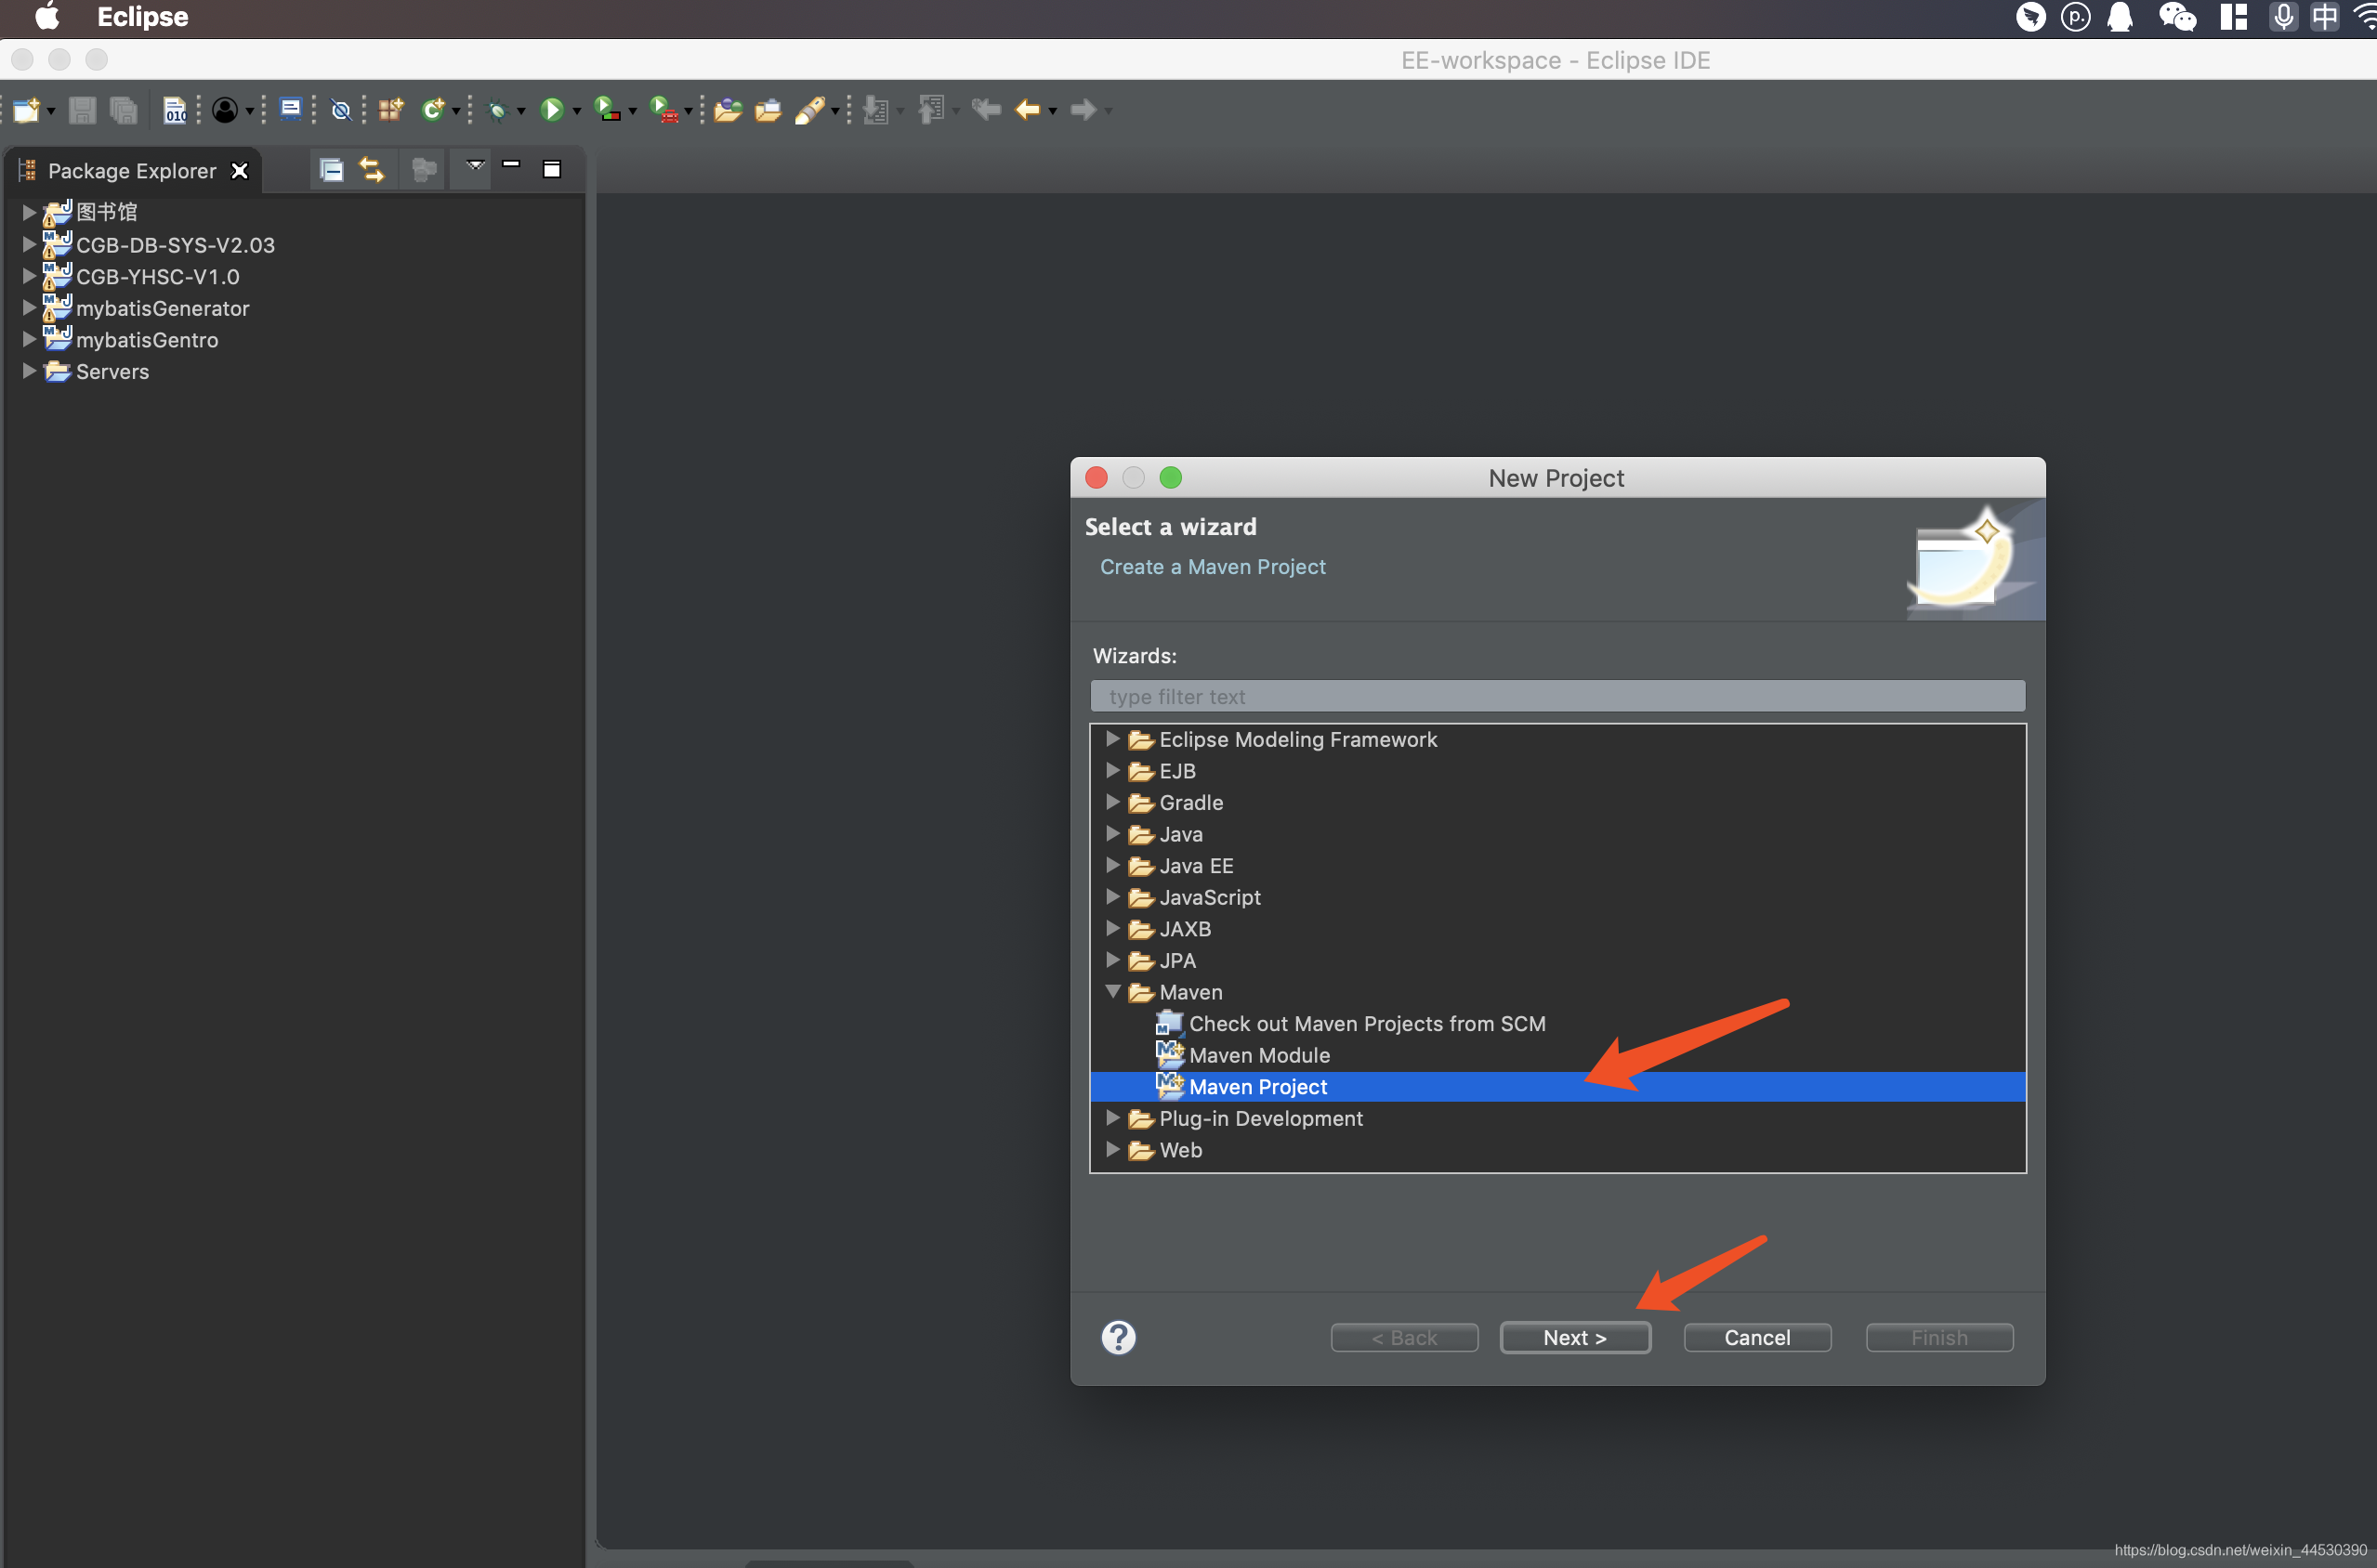The image size is (2377, 1568).
Task: Click the New Java Class icon
Action: 432,110
